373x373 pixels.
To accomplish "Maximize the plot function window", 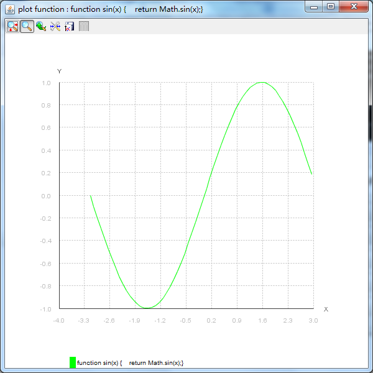I will pyautogui.click(x=331, y=7).
